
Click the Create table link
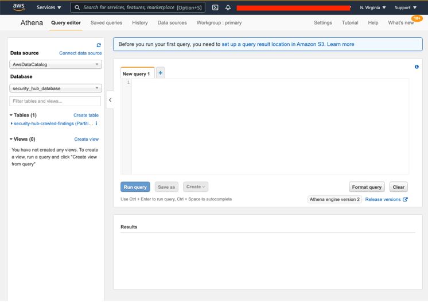pos(86,115)
